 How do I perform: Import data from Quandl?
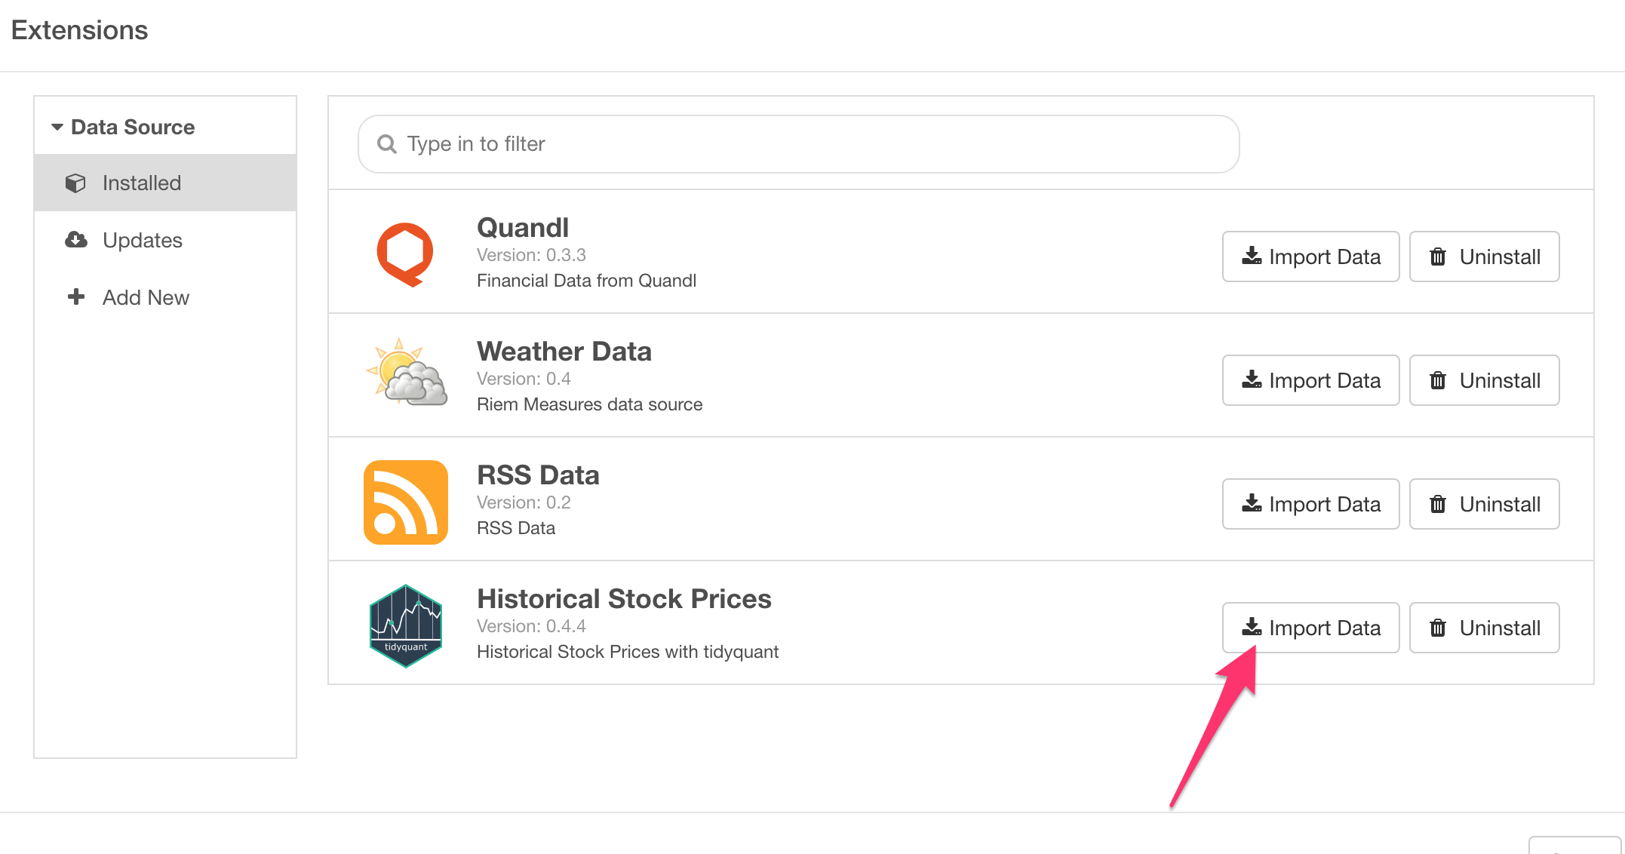[1310, 257]
